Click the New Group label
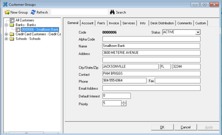 pyautogui.click(x=19, y=13)
